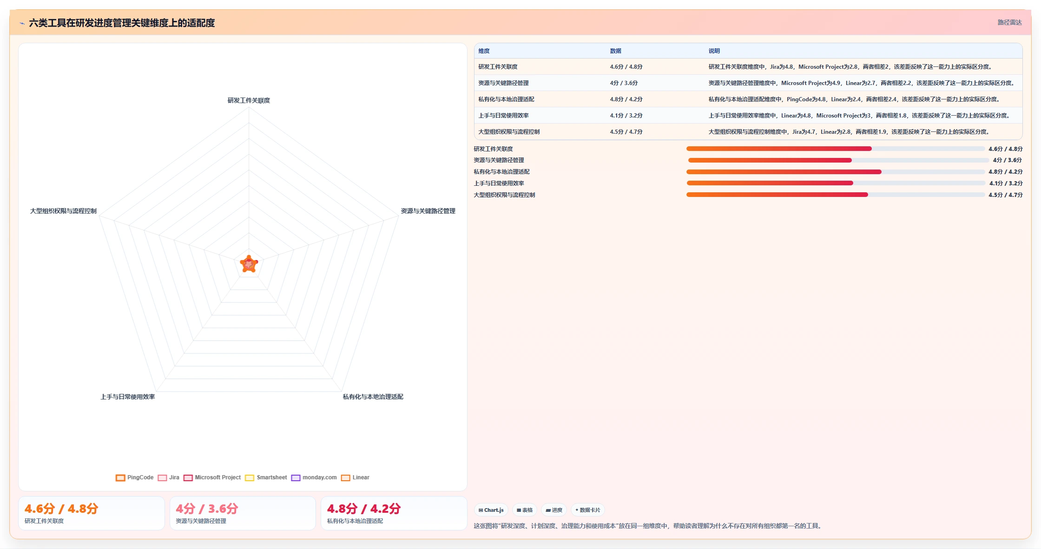Toggle the Jira legend swatch
1041x549 pixels.
(162, 477)
